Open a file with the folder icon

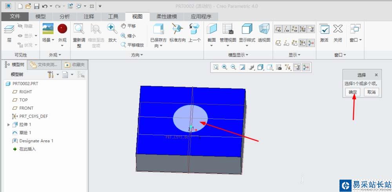[28, 6]
